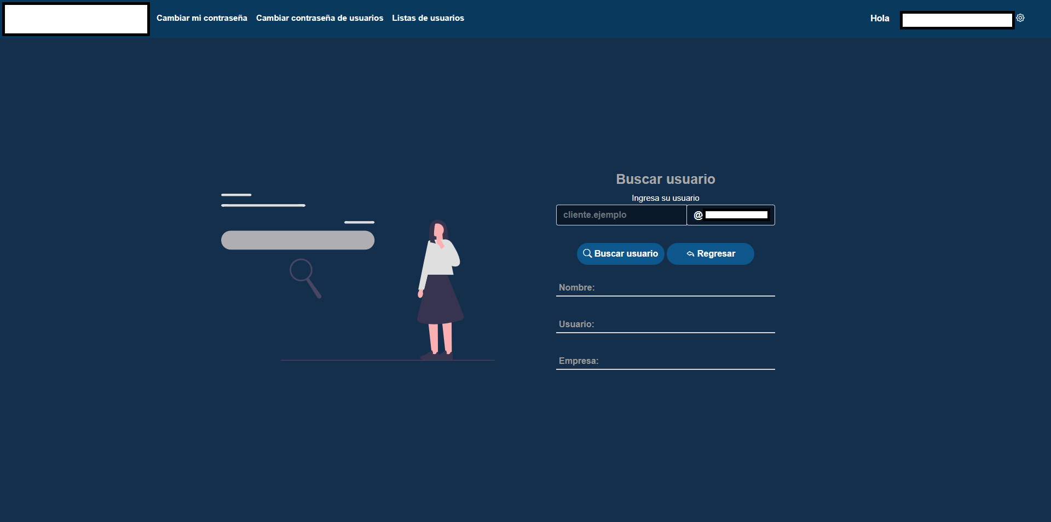This screenshot has height=522, width=1051.
Task: Open the settings gear icon beside username
Action: 1020,18
